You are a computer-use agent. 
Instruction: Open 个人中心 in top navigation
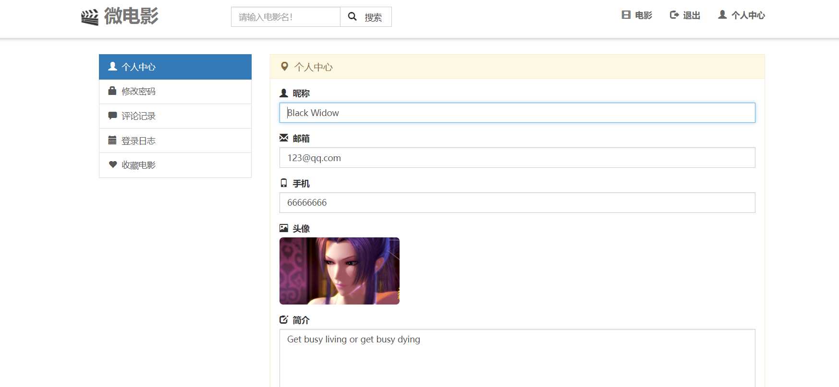(742, 15)
